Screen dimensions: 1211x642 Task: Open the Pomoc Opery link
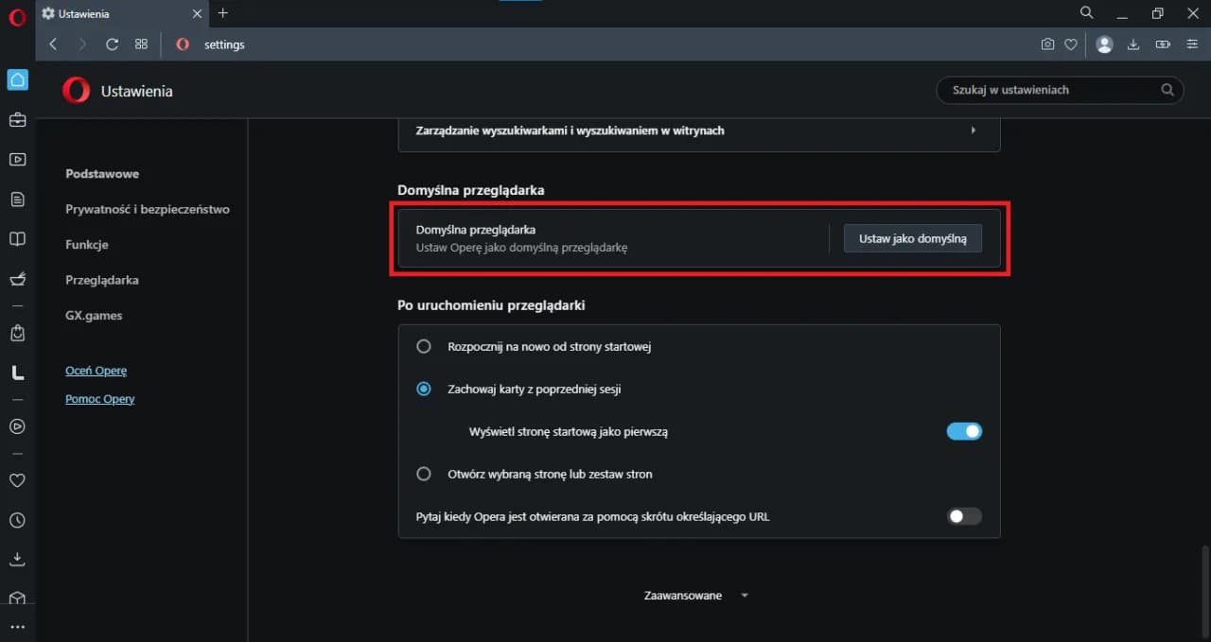point(99,398)
